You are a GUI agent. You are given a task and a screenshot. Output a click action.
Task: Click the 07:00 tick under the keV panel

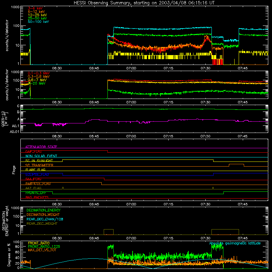[x=131, y=68]
